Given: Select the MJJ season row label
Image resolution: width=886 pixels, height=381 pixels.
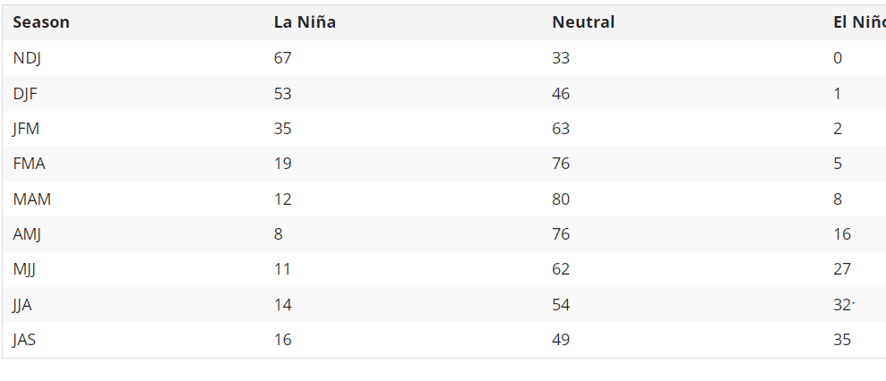Looking at the screenshot, I should point(26,269).
